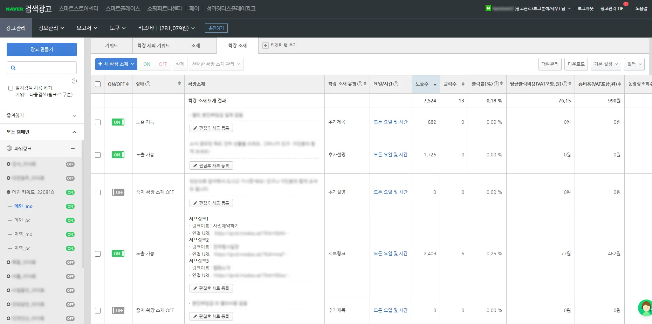Check the select-all checkbox in table header
Screen dimensions: 652x324
pyautogui.click(x=98, y=84)
